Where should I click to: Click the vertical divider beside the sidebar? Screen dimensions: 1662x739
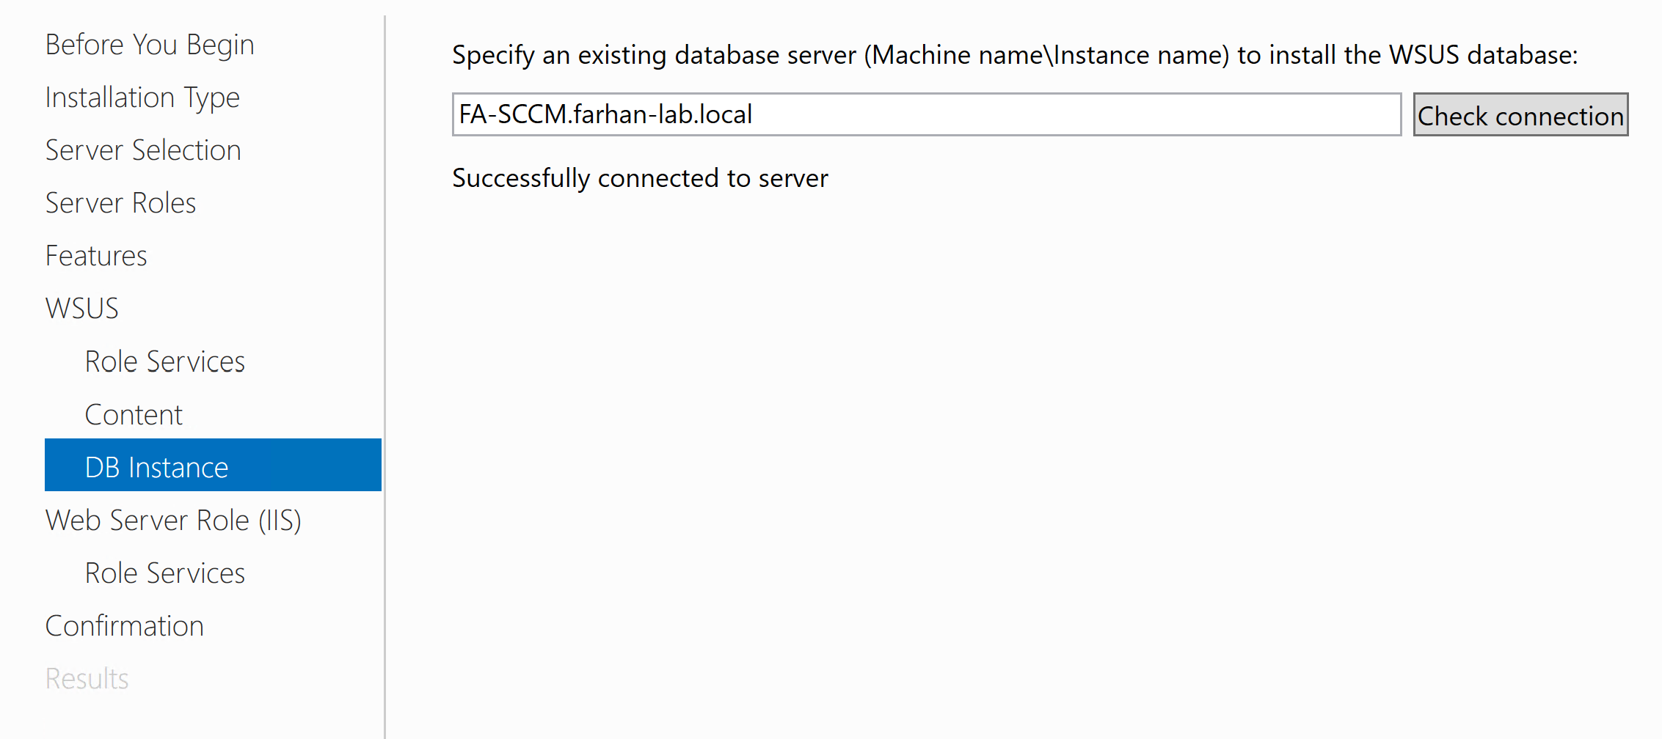384,367
